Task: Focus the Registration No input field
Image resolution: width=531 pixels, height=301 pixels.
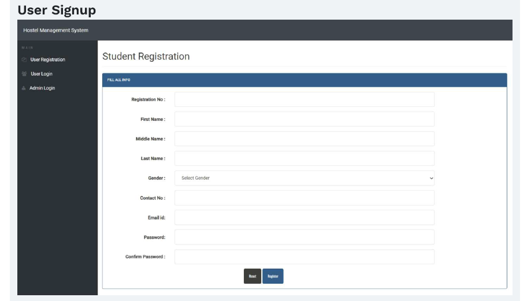Action: [x=305, y=99]
